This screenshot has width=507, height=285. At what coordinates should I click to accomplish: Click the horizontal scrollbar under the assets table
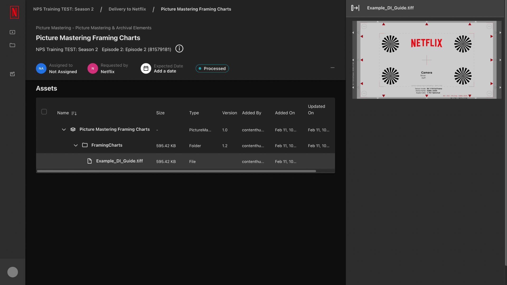176,171
